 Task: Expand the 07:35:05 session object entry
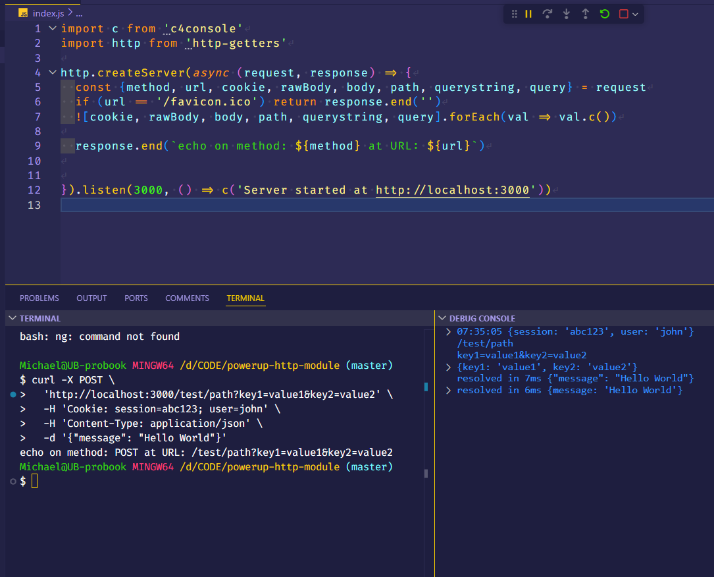(449, 332)
